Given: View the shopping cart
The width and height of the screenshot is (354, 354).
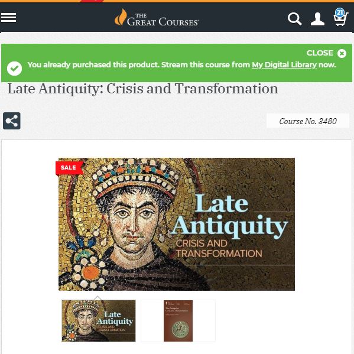Looking at the screenshot, I should point(340,19).
